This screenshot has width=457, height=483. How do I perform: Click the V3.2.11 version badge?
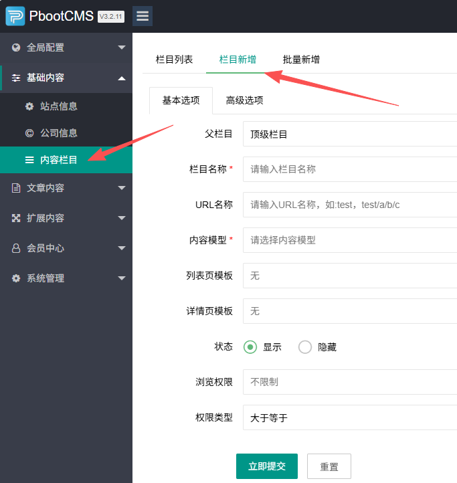(x=111, y=17)
